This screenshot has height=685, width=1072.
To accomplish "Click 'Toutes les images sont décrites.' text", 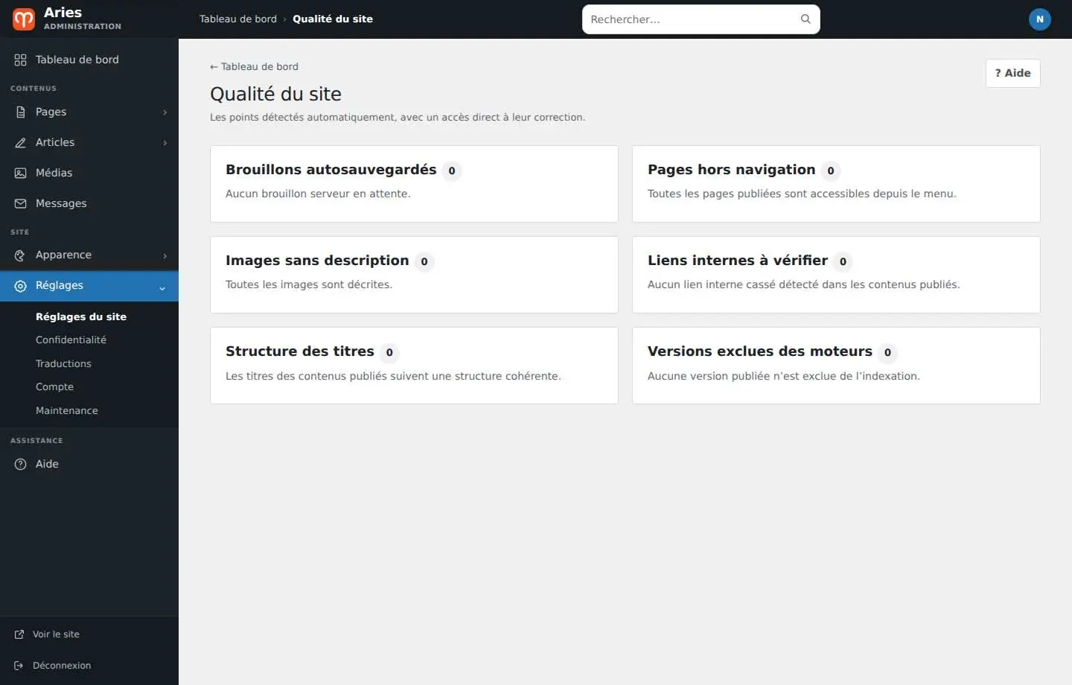I will coord(309,284).
